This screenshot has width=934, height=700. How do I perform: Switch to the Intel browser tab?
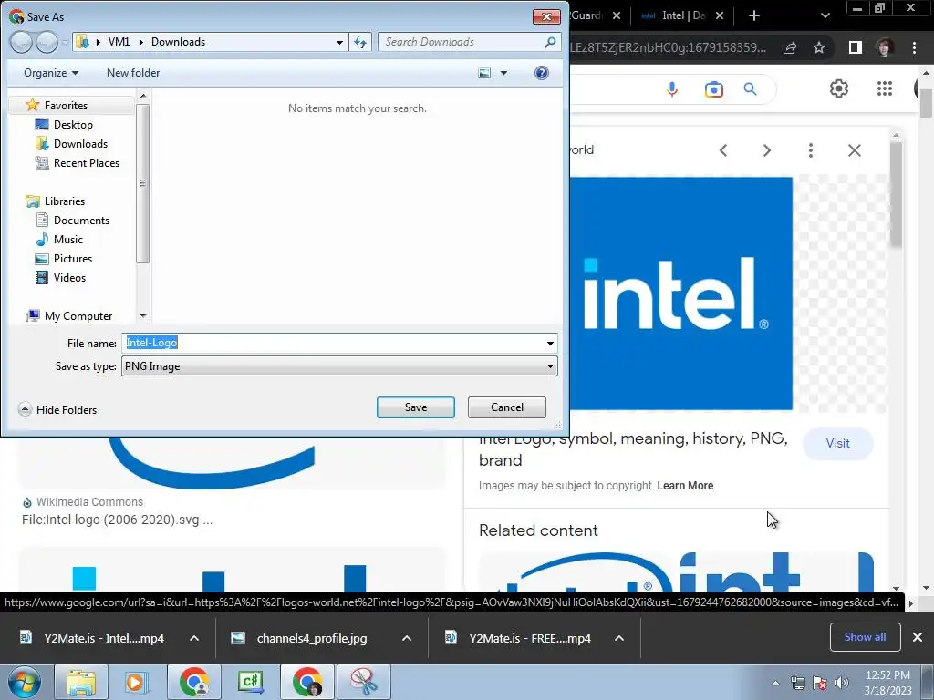pyautogui.click(x=681, y=15)
